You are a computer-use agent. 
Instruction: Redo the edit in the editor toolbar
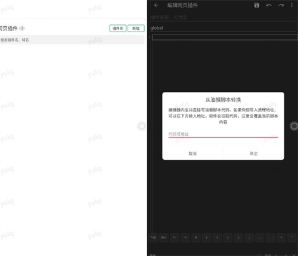tap(281, 5)
